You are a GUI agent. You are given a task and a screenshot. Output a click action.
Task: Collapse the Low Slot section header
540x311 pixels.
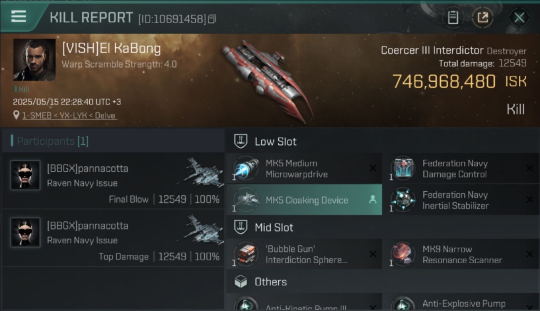coord(383,141)
